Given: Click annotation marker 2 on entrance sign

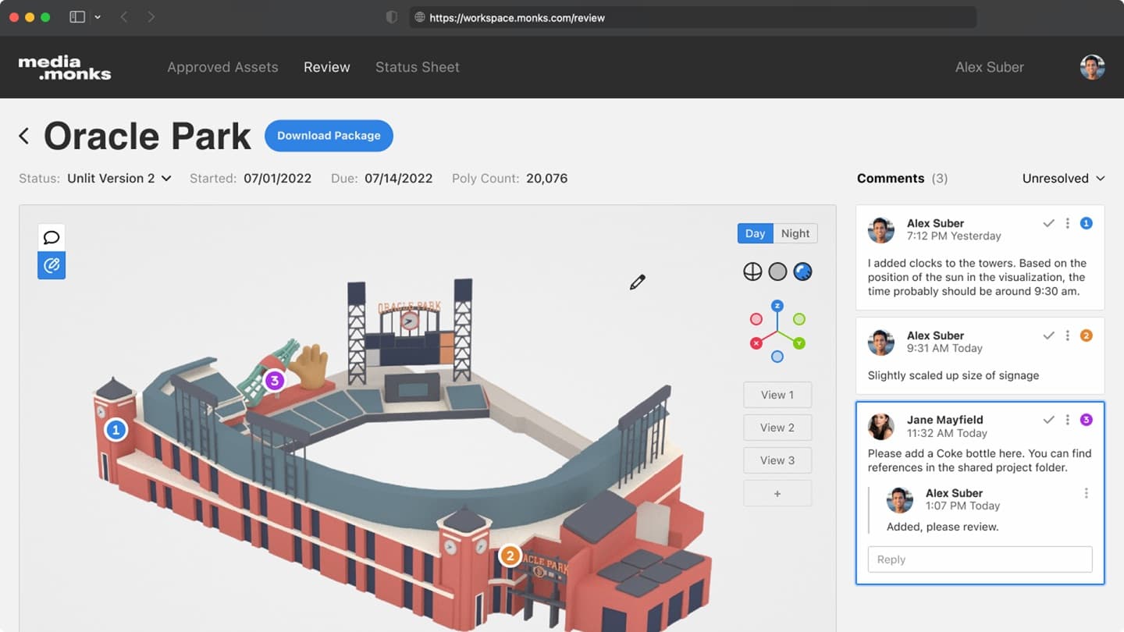Looking at the screenshot, I should pyautogui.click(x=510, y=556).
